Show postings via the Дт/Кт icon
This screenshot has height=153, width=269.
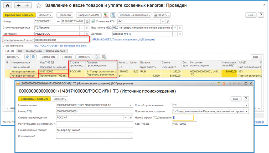[x=105, y=15]
